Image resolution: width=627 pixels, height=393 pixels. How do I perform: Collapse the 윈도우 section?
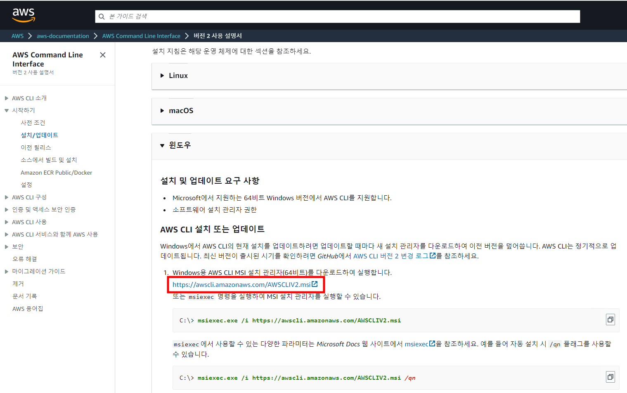tap(162, 145)
